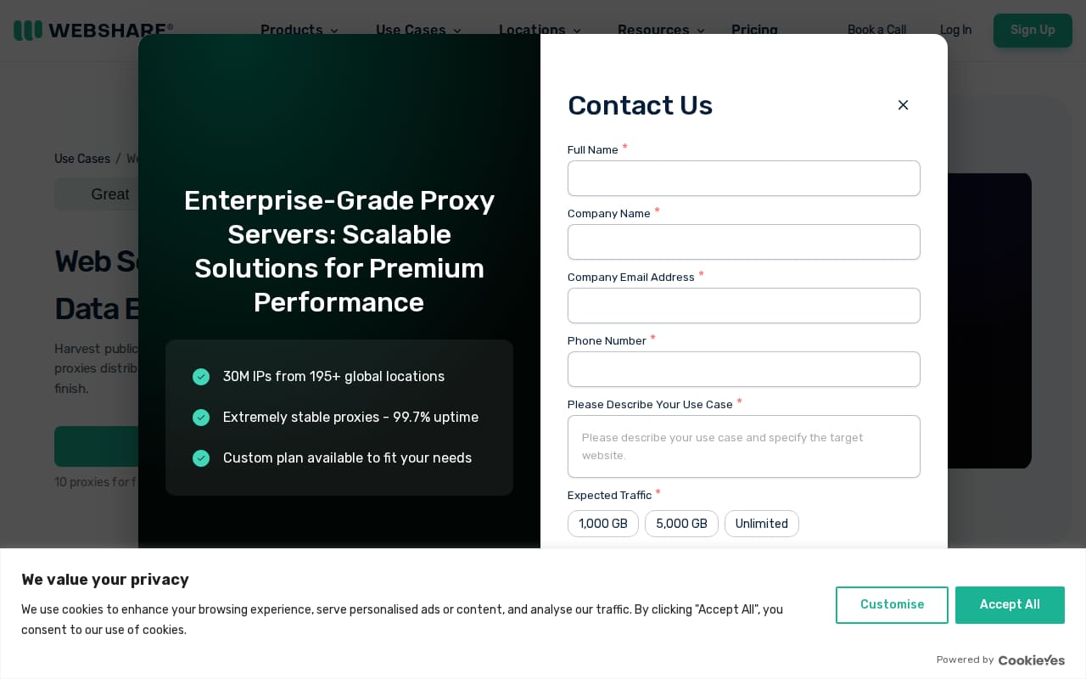Screen dimensions: 1086x679
Task: Click the Log In link
Action: (x=955, y=30)
